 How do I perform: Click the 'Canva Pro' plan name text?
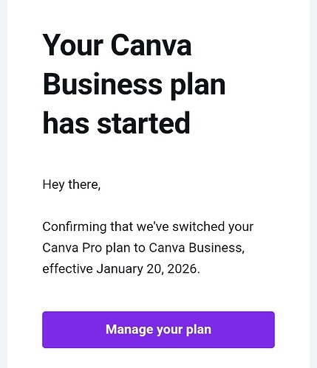tap(72, 248)
